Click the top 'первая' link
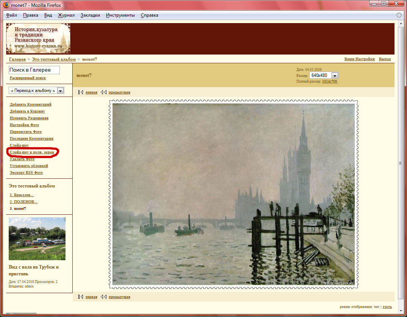The width and height of the screenshot is (407, 317). [x=91, y=92]
